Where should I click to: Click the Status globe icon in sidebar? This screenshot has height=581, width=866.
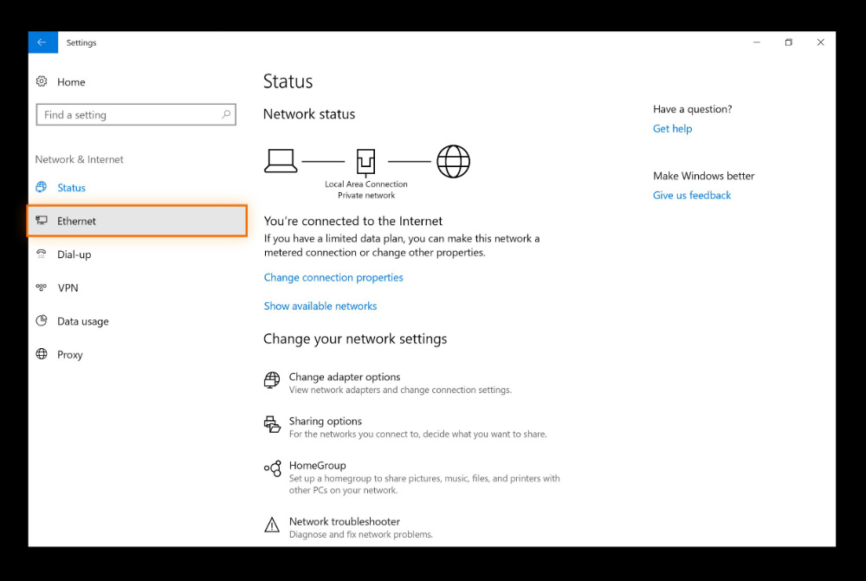pos(42,187)
